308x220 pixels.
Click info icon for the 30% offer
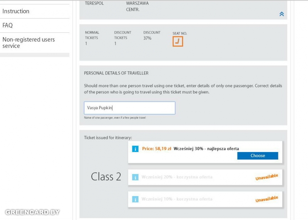click(135, 149)
